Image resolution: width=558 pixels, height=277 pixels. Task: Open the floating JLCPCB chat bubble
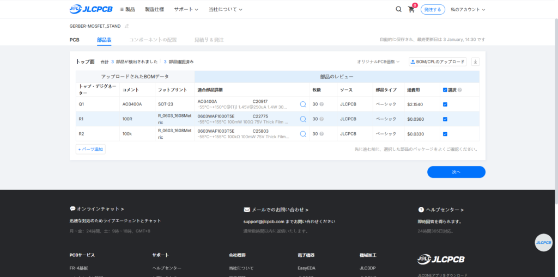(543, 242)
